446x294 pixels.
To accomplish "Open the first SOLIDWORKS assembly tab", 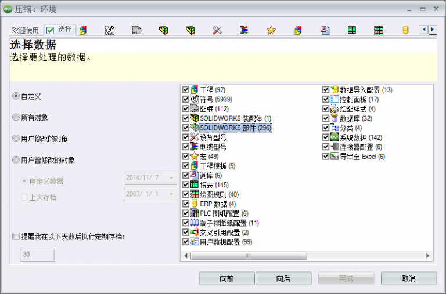I will (163, 30).
